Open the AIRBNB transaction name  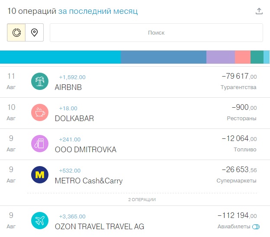68,87
